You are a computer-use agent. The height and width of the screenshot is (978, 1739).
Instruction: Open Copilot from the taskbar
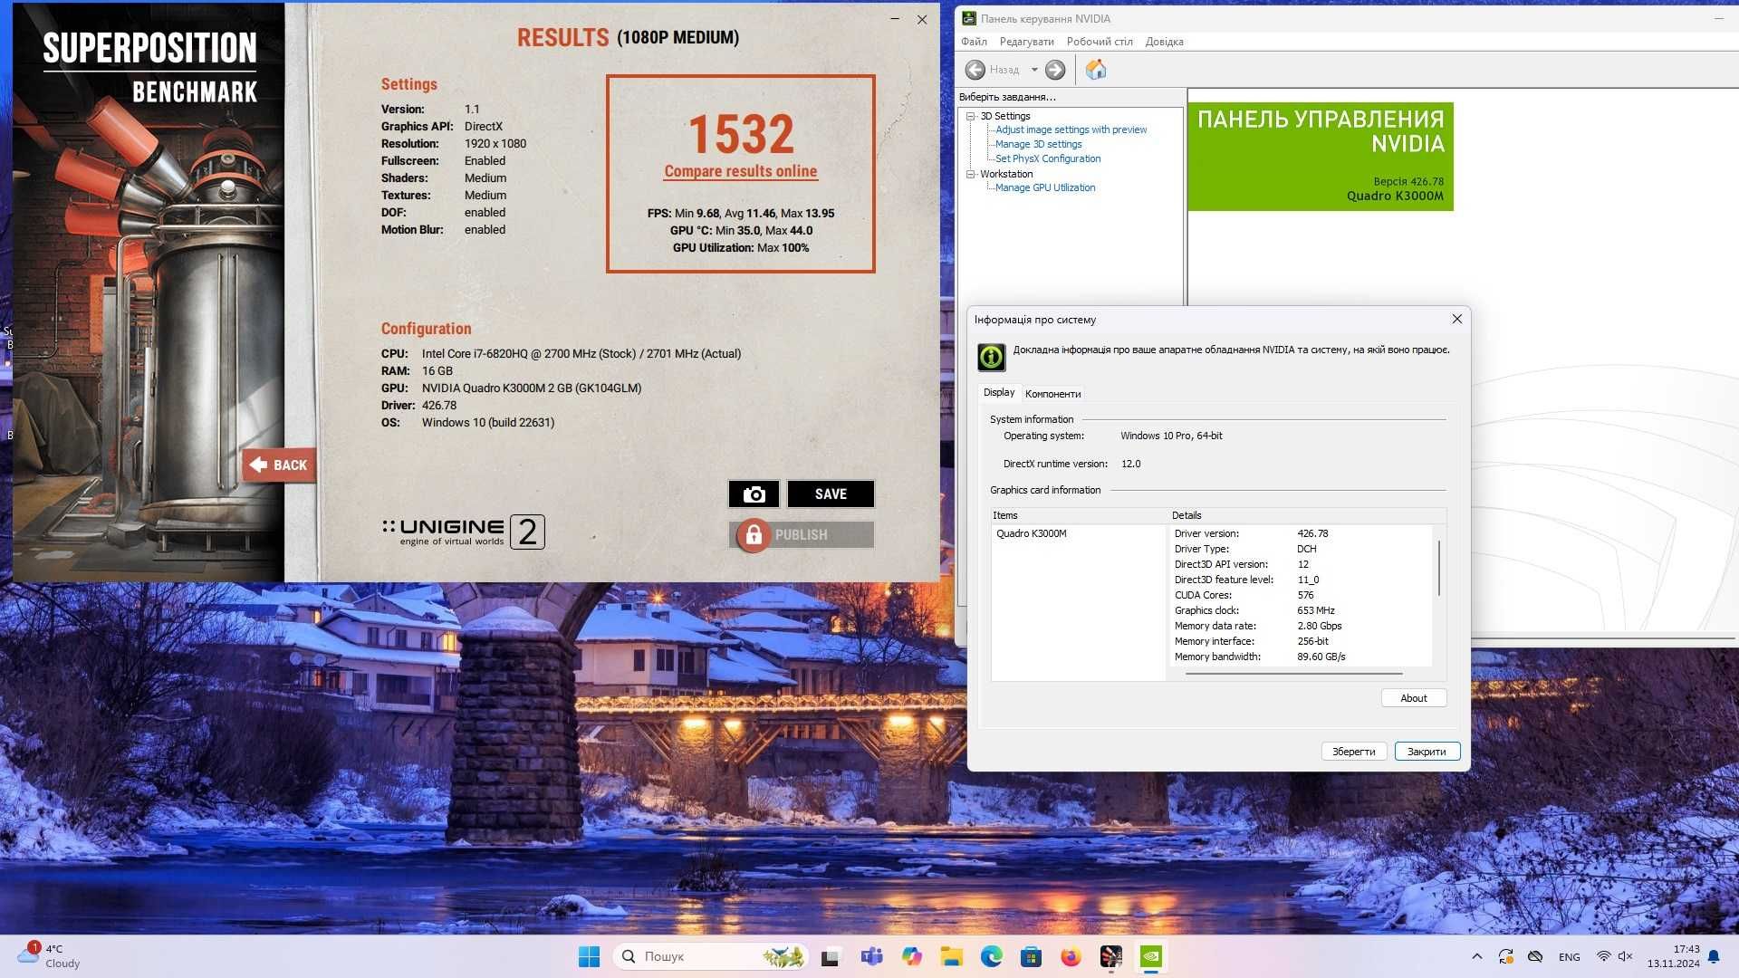tap(911, 956)
